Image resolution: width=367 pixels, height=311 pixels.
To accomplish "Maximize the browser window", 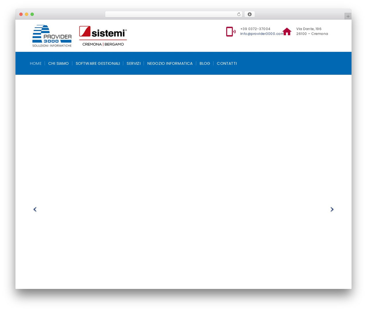I will pyautogui.click(x=32, y=14).
